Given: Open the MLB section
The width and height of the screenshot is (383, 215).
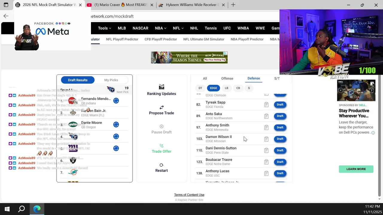Looking at the screenshot, I should click(x=122, y=28).
